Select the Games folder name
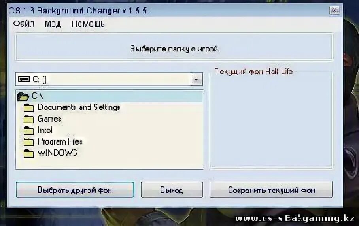 click(49, 119)
